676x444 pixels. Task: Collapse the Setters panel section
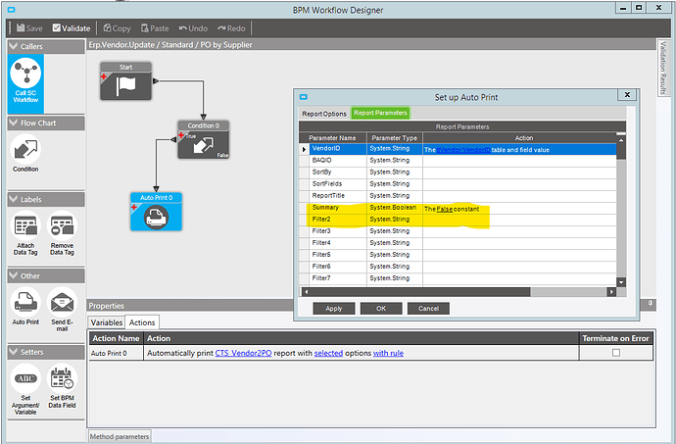(13, 351)
